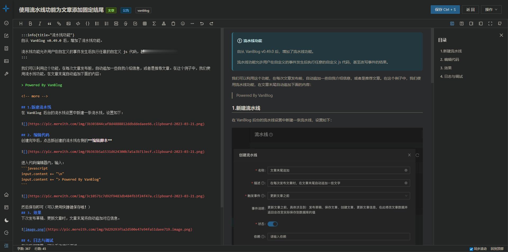Expand the three-dots more tools menu
Screen dimensions: 508x252
coord(192,24)
